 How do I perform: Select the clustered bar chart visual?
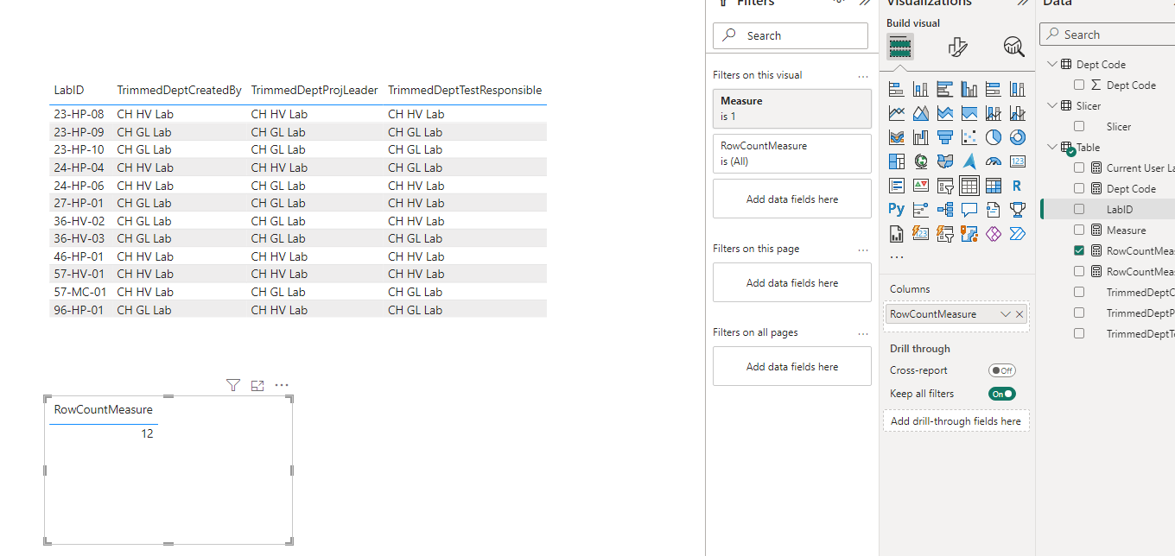pyautogui.click(x=944, y=89)
